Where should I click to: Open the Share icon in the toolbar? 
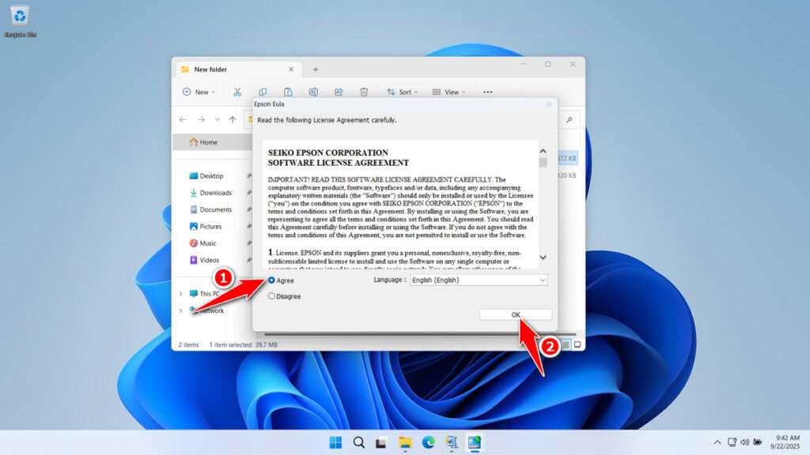(338, 92)
